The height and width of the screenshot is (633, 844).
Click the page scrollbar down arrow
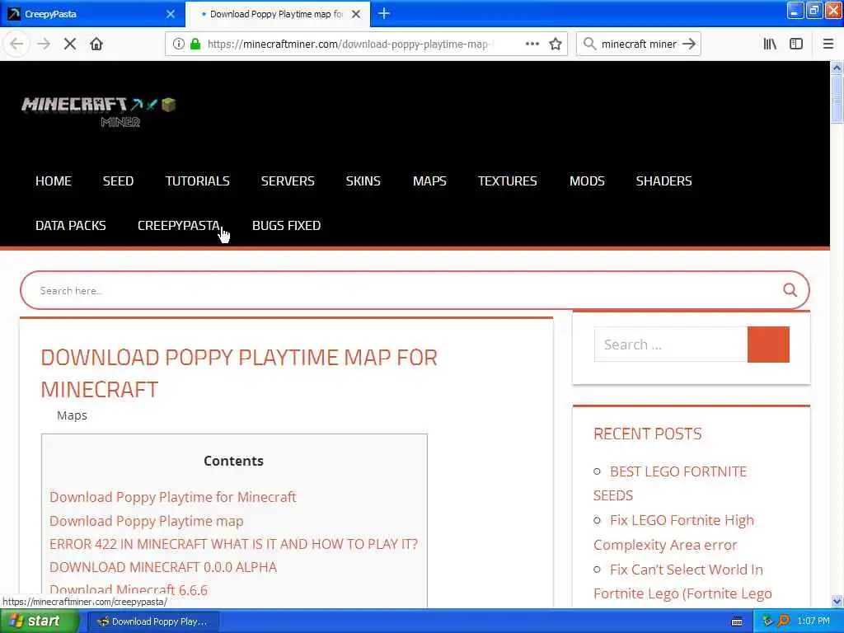(837, 601)
